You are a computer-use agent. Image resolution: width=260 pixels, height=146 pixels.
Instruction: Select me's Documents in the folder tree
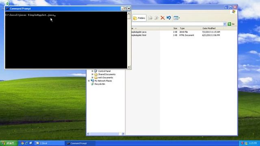pyautogui.click(x=106, y=77)
